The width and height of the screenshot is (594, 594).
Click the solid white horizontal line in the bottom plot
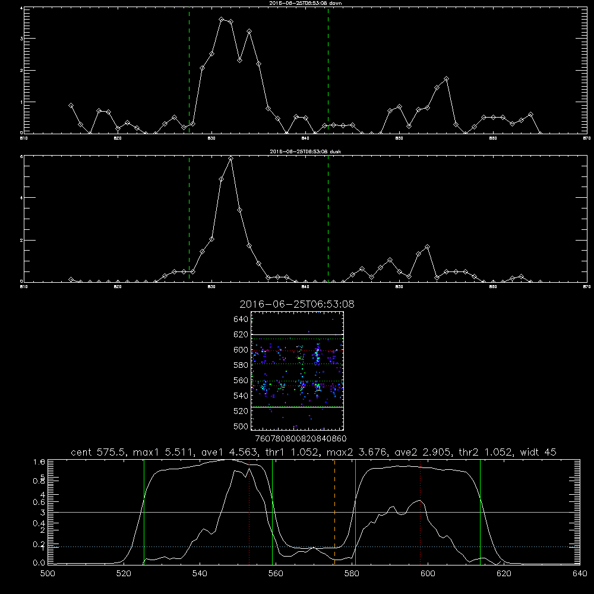tap(314, 512)
